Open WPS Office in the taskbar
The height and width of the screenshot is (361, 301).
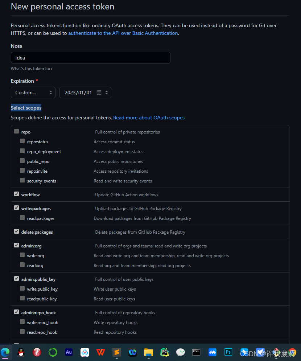pyautogui.click(x=100, y=352)
